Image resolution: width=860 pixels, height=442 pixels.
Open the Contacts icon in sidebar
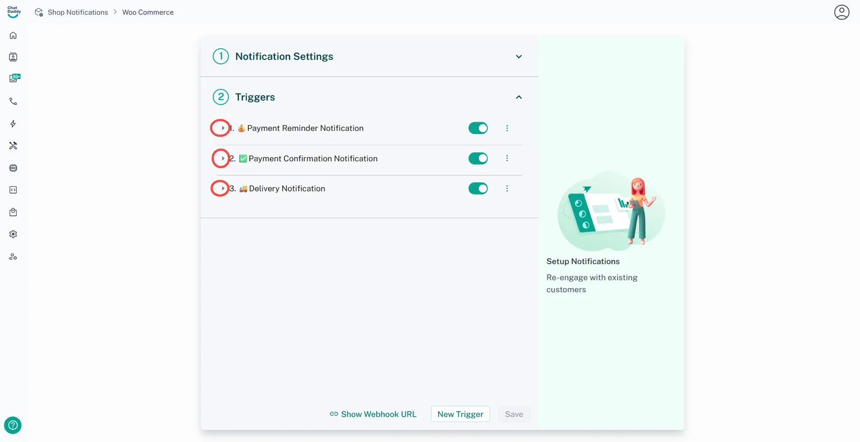click(x=13, y=57)
